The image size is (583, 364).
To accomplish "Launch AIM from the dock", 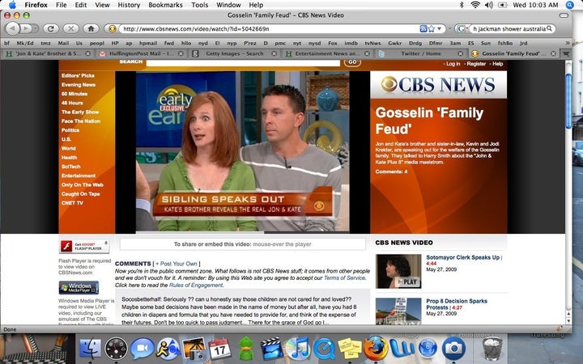I will [x=168, y=349].
